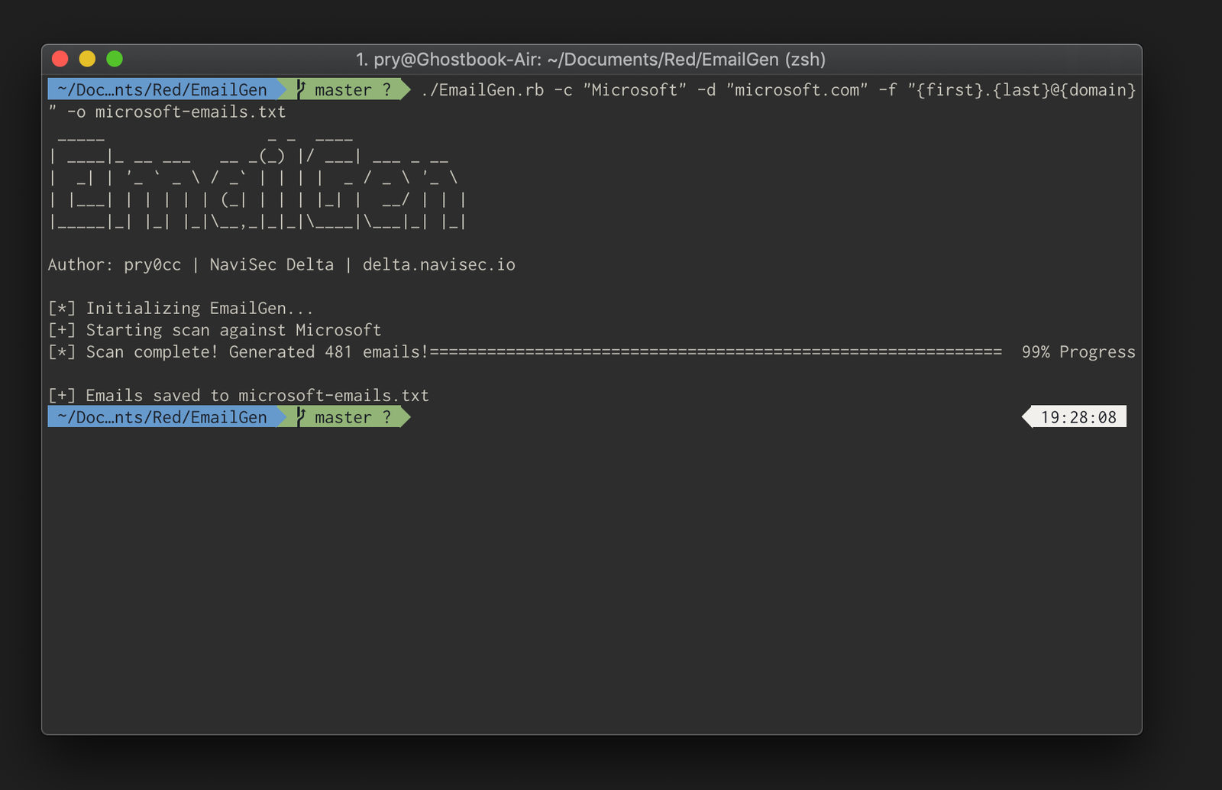
Task: Click the top prompt path ~/Doc…nts/Red/EmailGen
Action: pyautogui.click(x=162, y=89)
